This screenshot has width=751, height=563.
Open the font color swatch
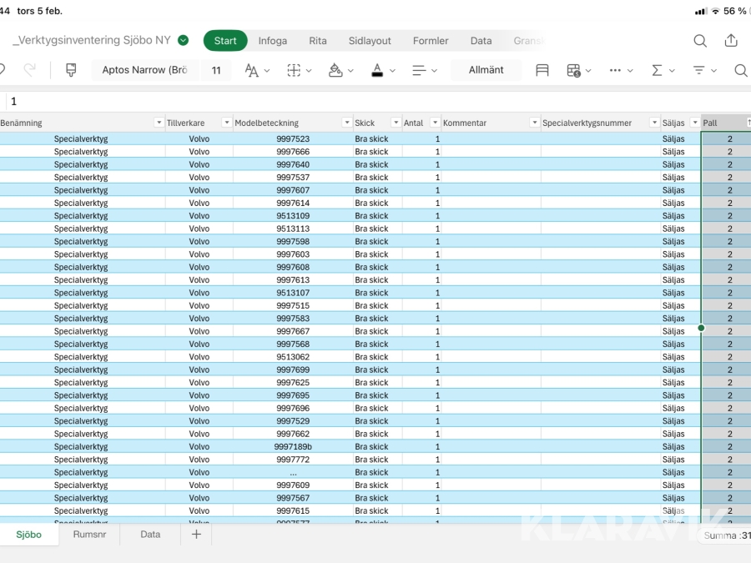(377, 70)
